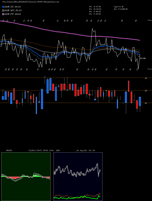Click the ADX '(14 day) 28, +19, -29' values

pos(85,150)
